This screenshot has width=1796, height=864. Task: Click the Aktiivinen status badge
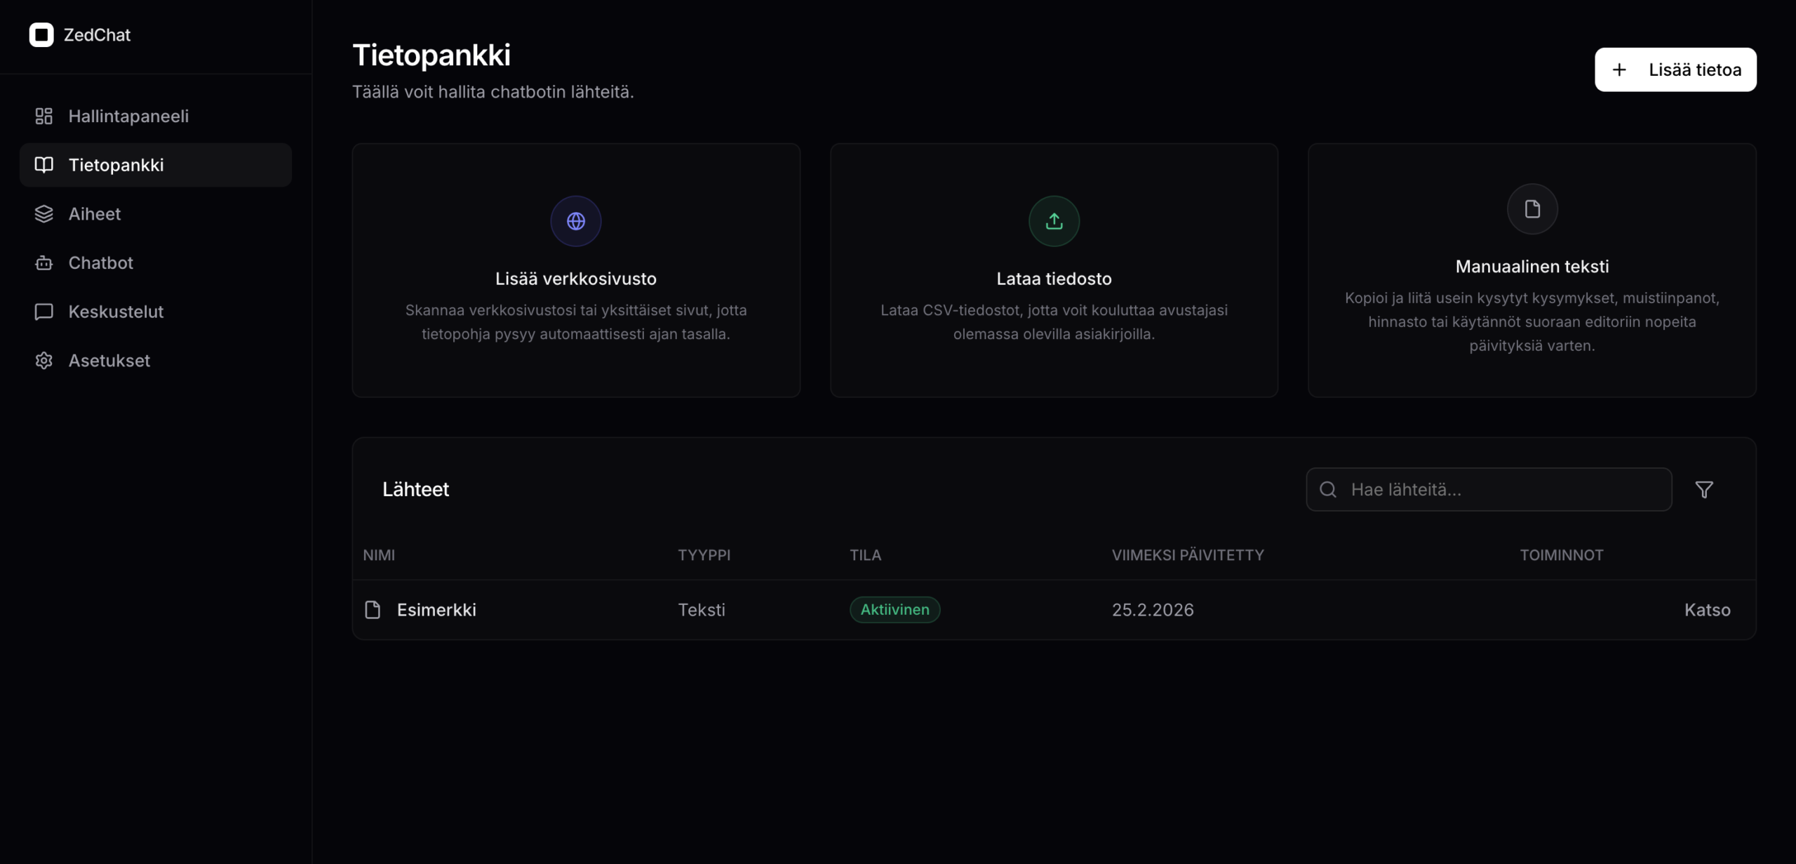coord(894,609)
